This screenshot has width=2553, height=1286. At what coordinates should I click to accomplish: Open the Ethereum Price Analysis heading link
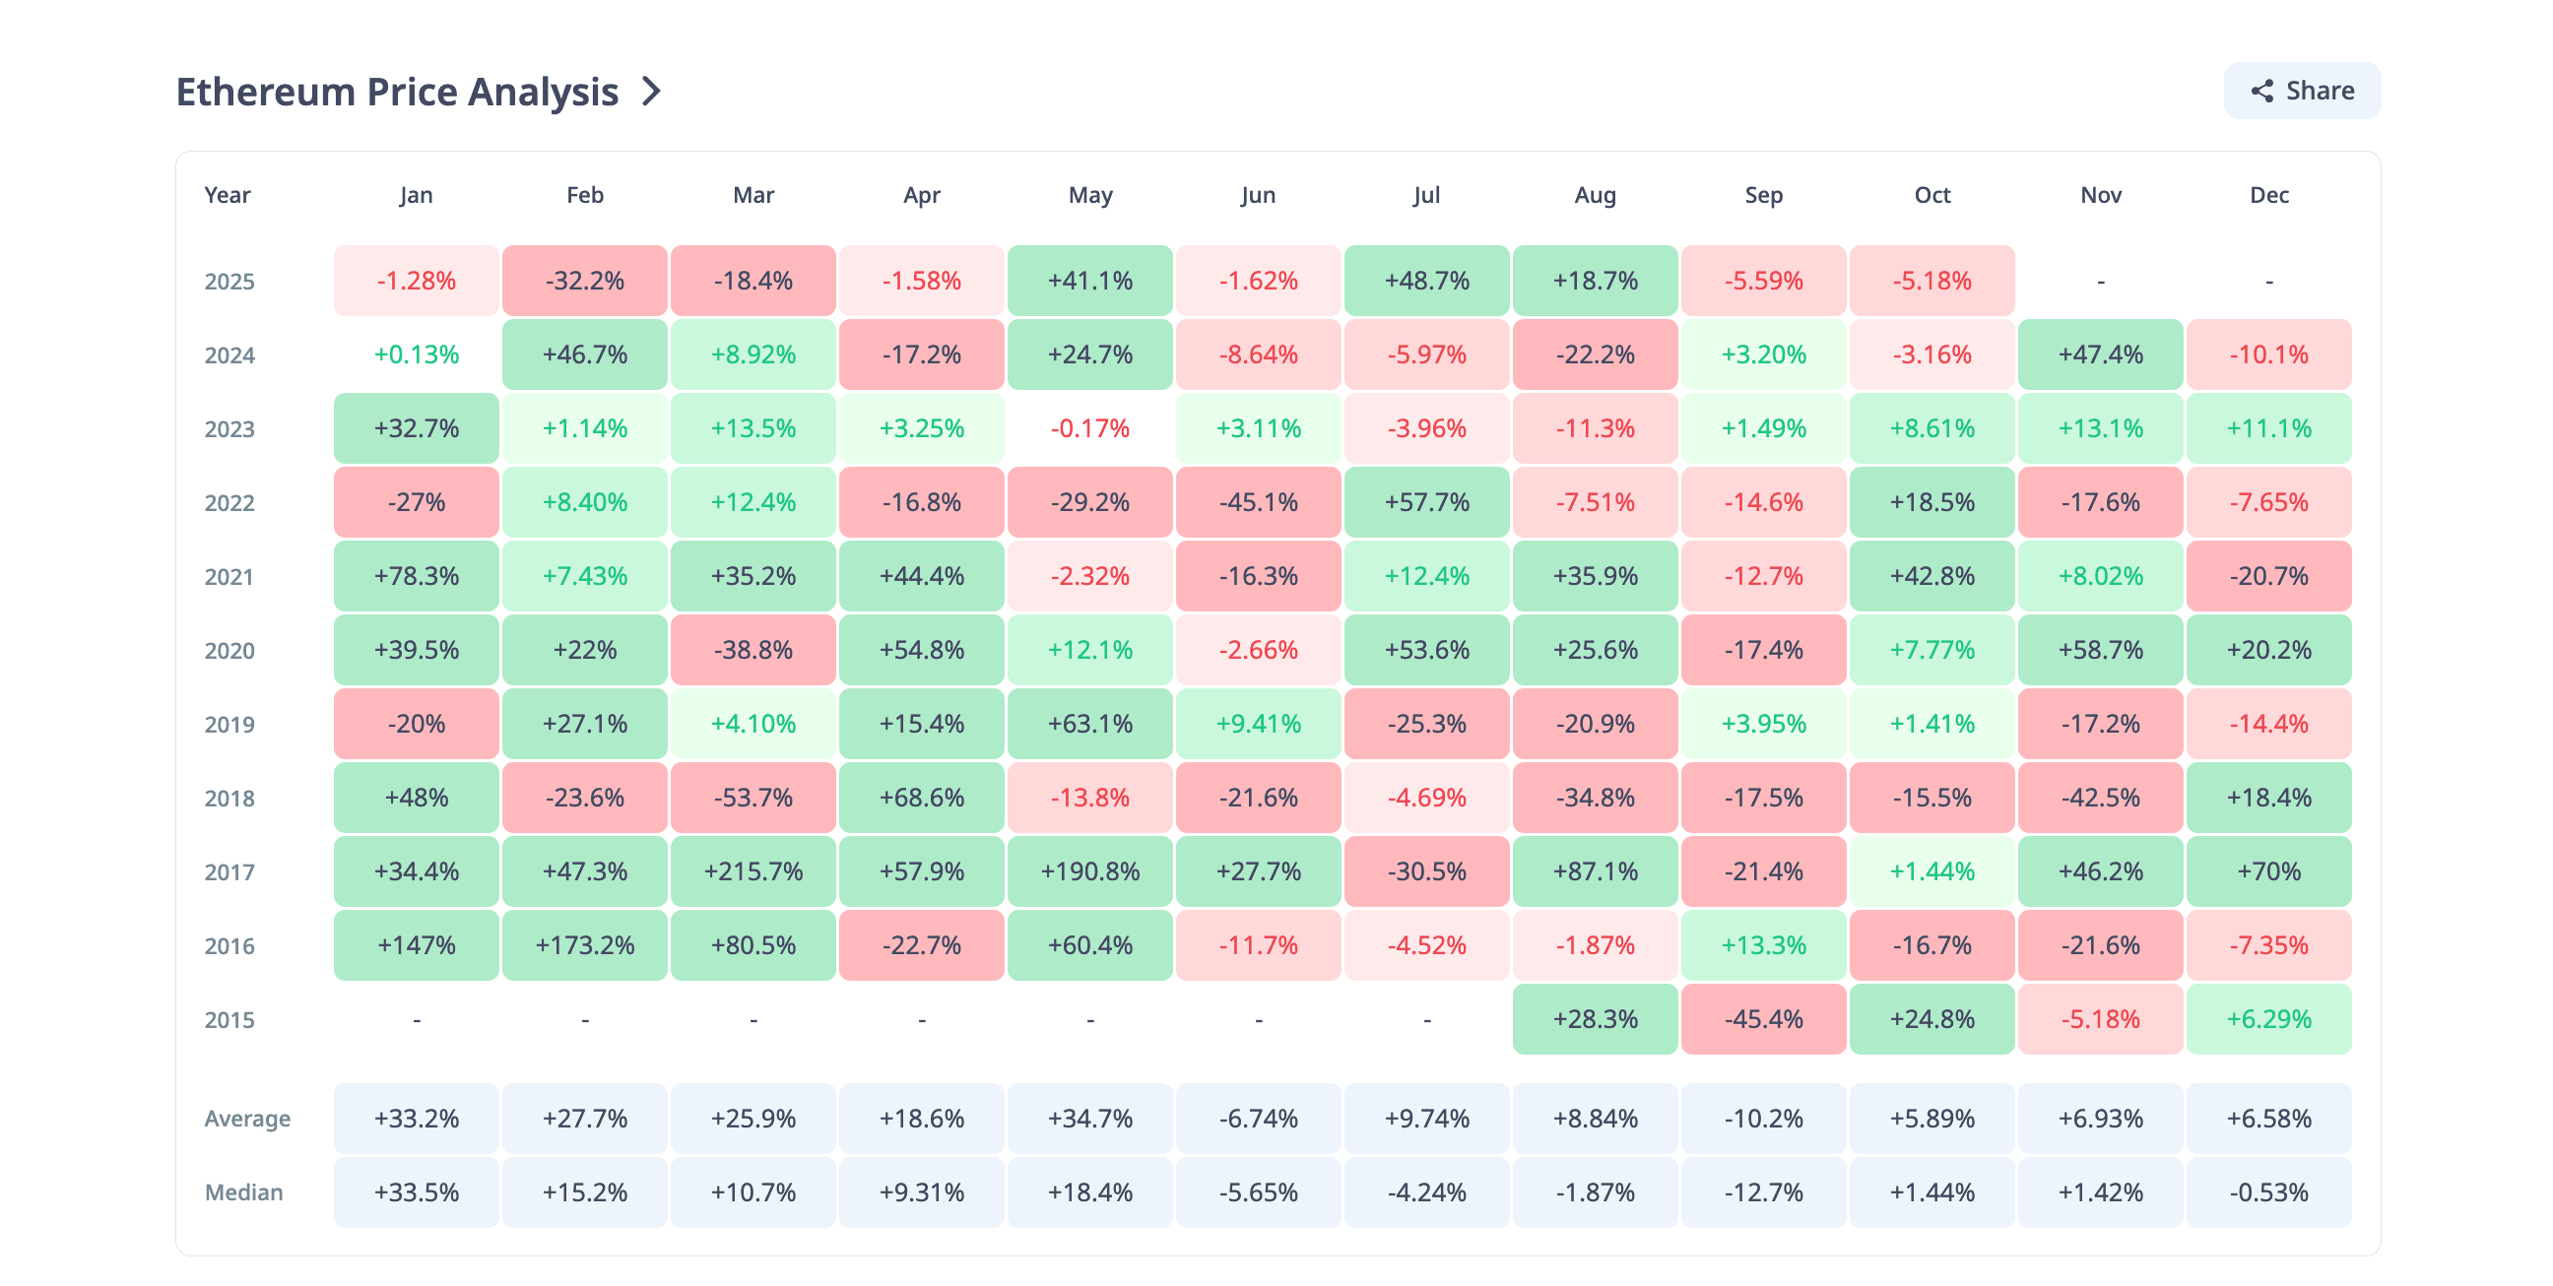pos(396,92)
